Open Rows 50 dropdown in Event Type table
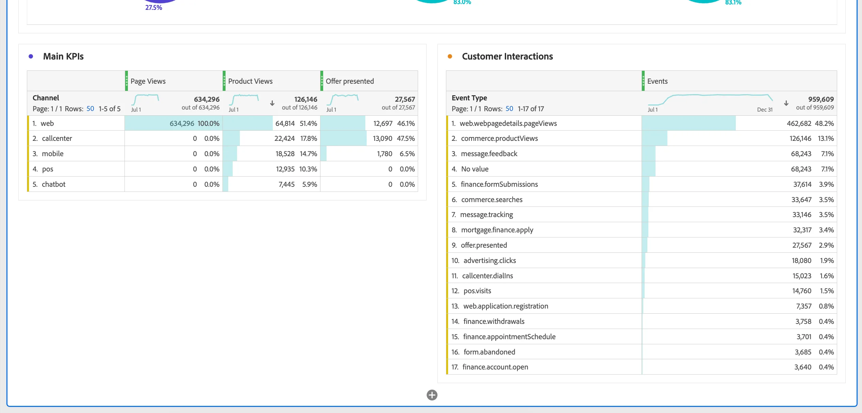 point(509,109)
